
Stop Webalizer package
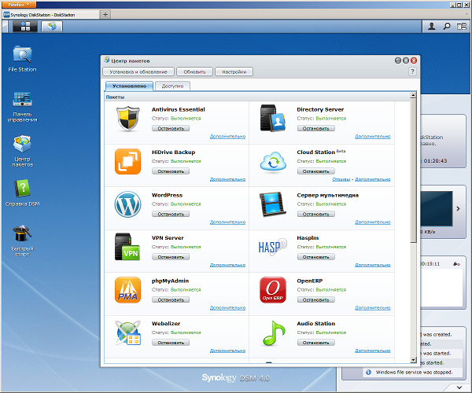[171, 343]
